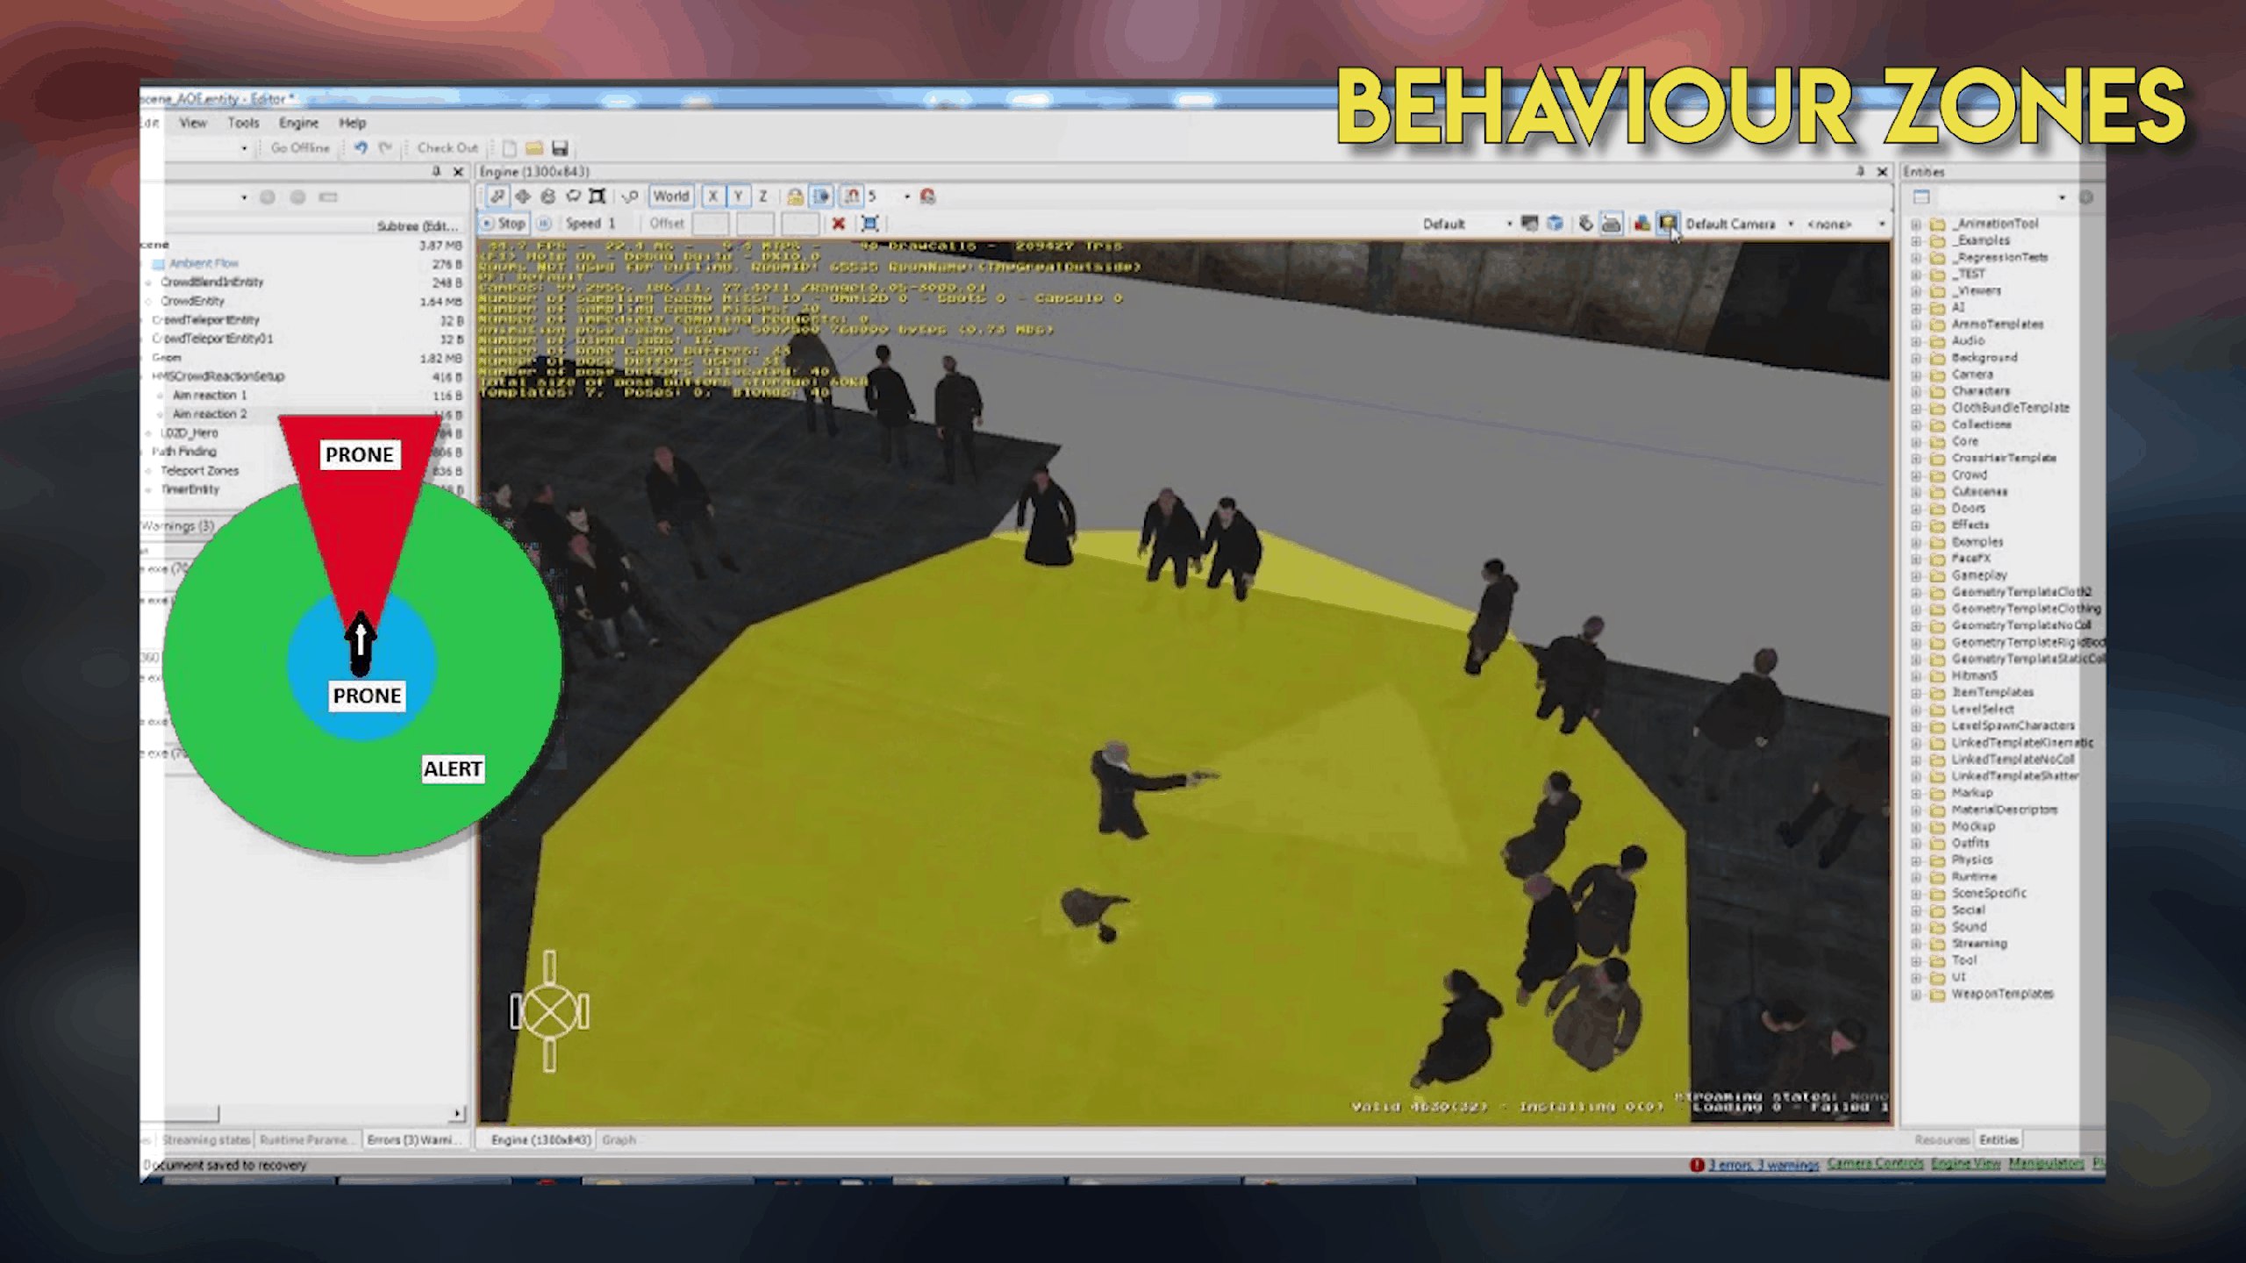Toggle the camera view button before colored blocks
This screenshot has width=2246, height=1263.
[1611, 224]
